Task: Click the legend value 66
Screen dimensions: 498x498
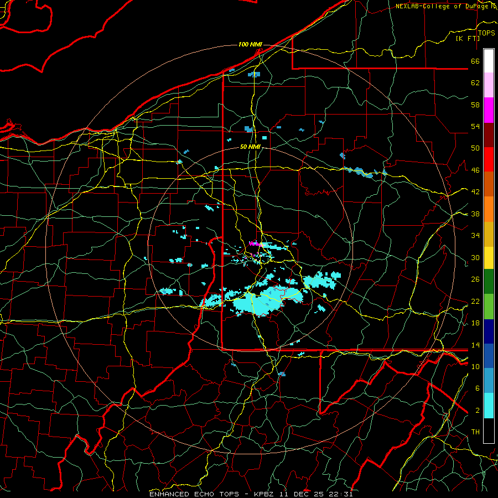Action: pyautogui.click(x=475, y=61)
